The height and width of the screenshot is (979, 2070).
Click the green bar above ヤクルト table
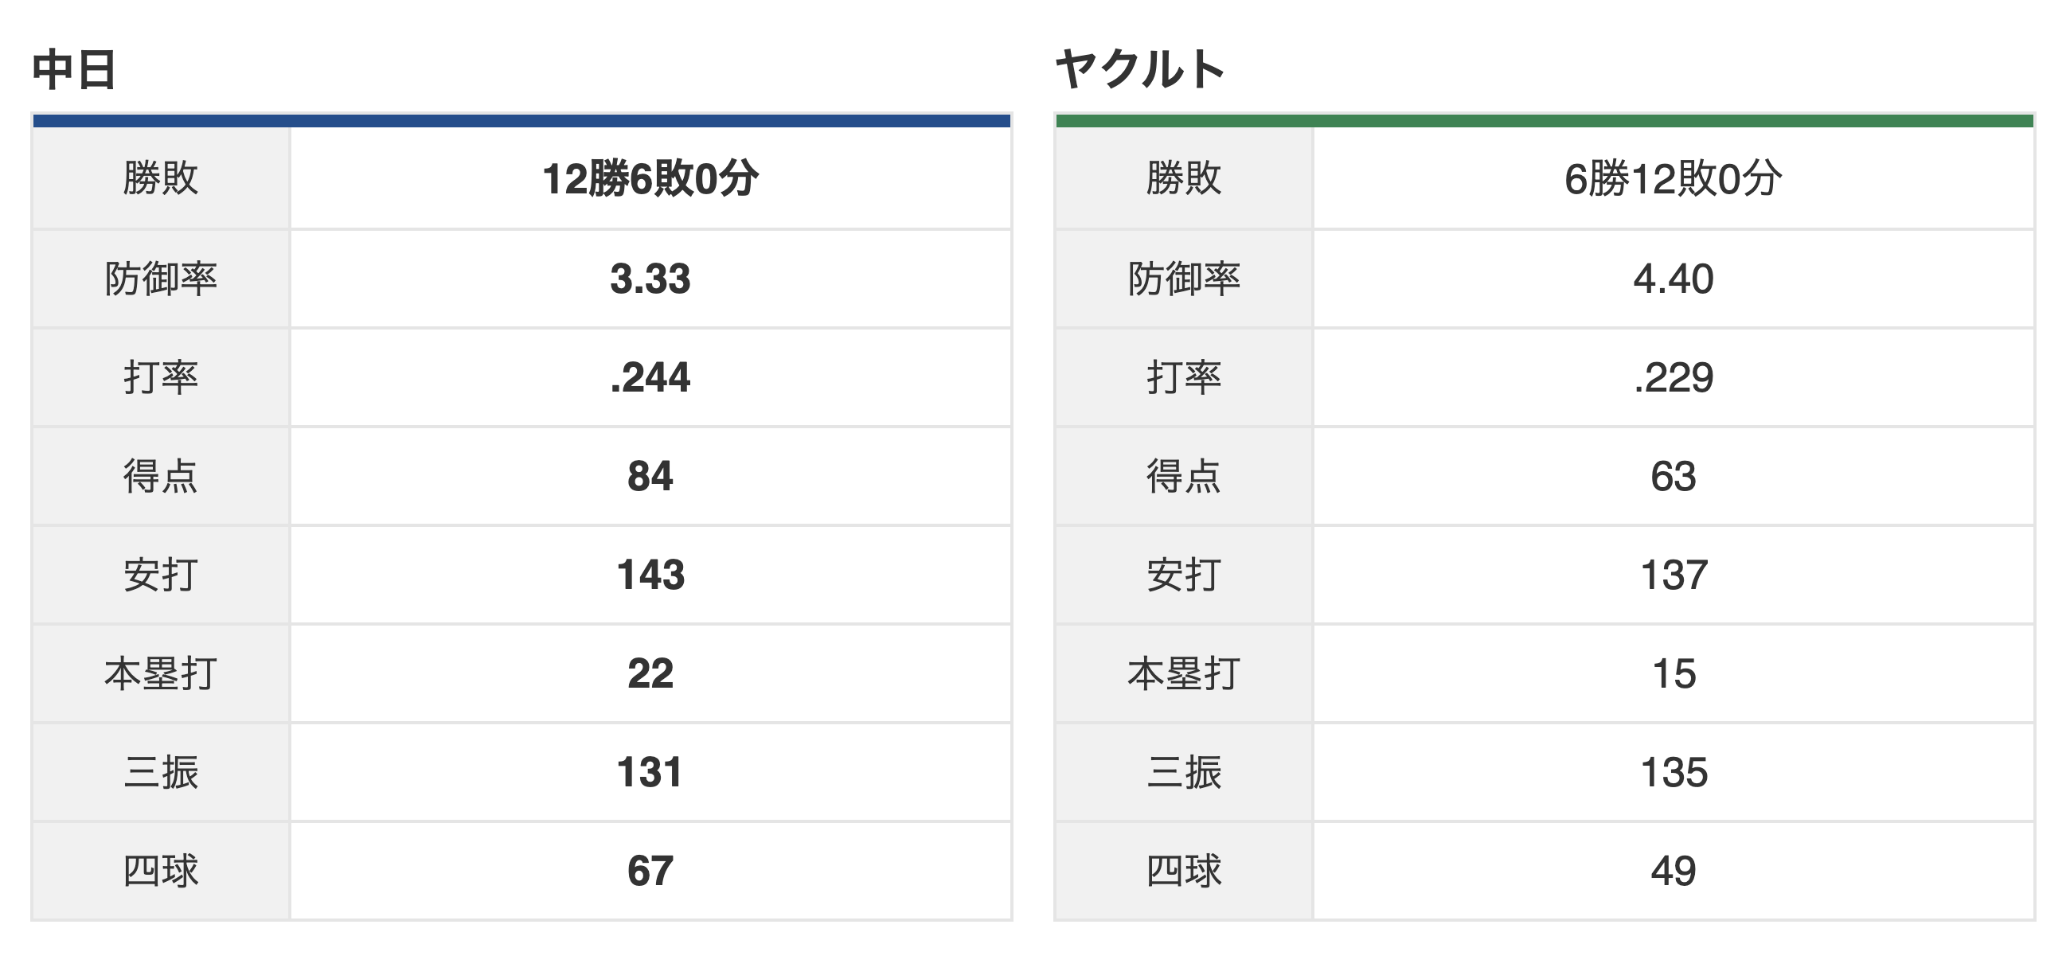click(1545, 120)
